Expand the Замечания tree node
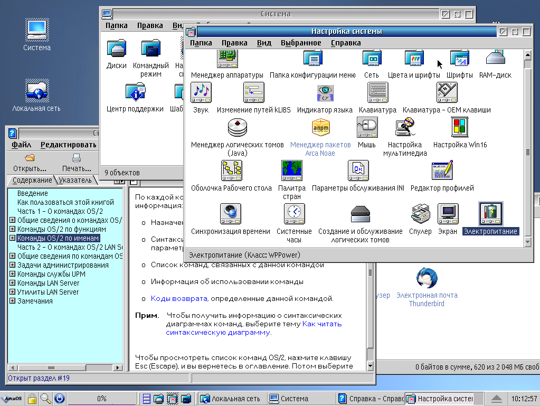 (12, 300)
